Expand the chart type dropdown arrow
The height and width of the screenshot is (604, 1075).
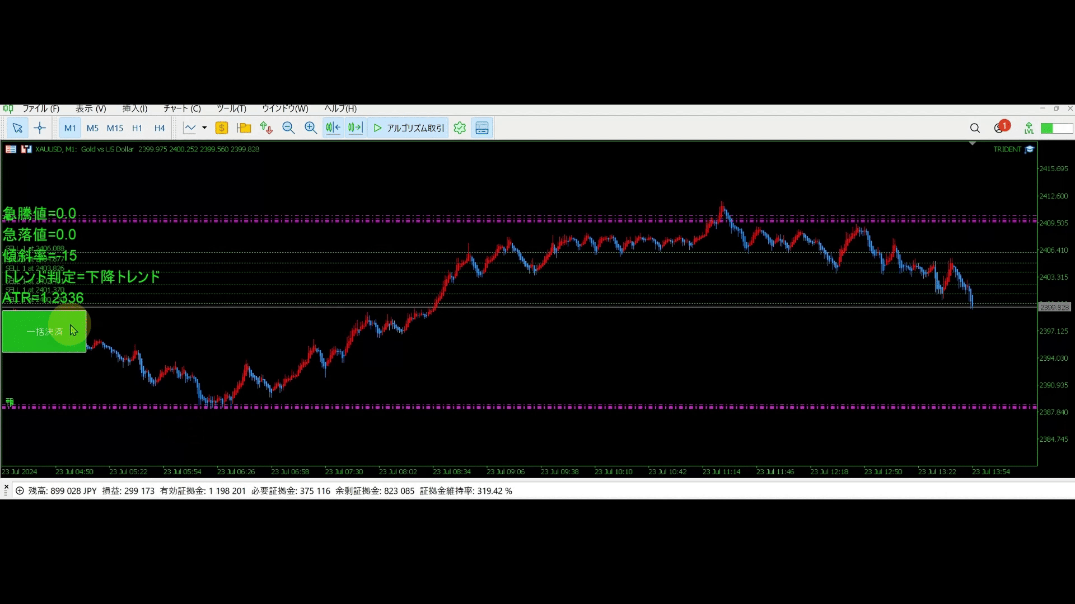(x=204, y=128)
